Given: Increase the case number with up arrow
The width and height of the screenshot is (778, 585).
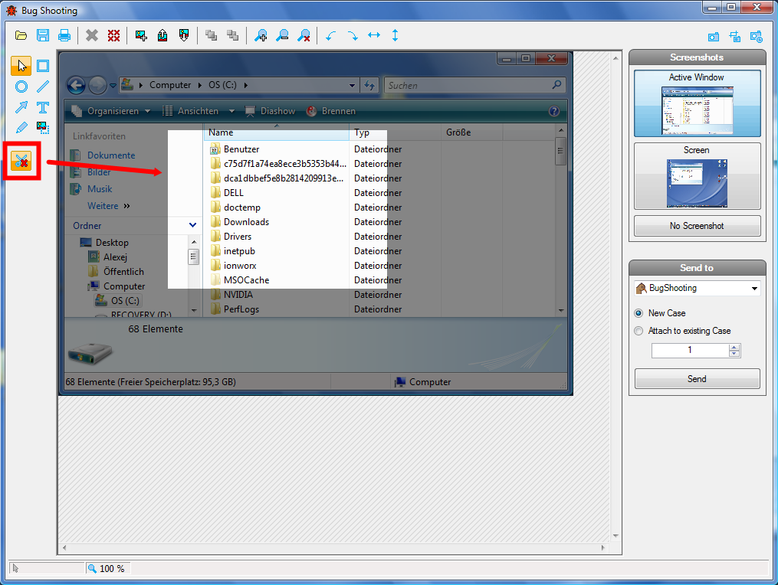Looking at the screenshot, I should 735,347.
